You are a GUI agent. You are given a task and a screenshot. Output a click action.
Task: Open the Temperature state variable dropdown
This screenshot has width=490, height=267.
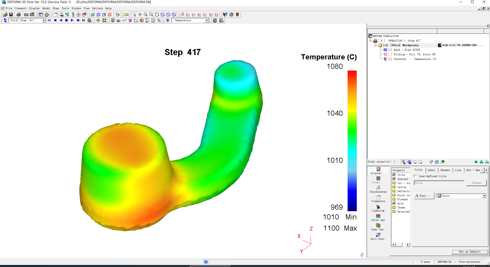point(207,20)
